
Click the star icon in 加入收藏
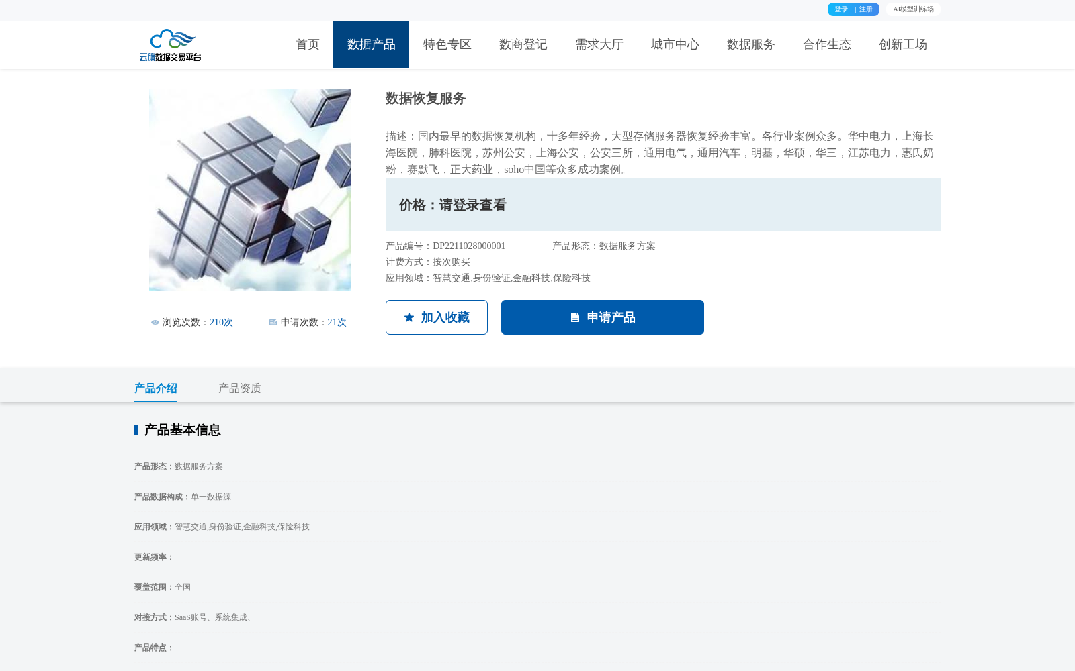pyautogui.click(x=409, y=317)
